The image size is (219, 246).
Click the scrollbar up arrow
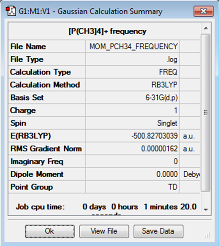206,29
